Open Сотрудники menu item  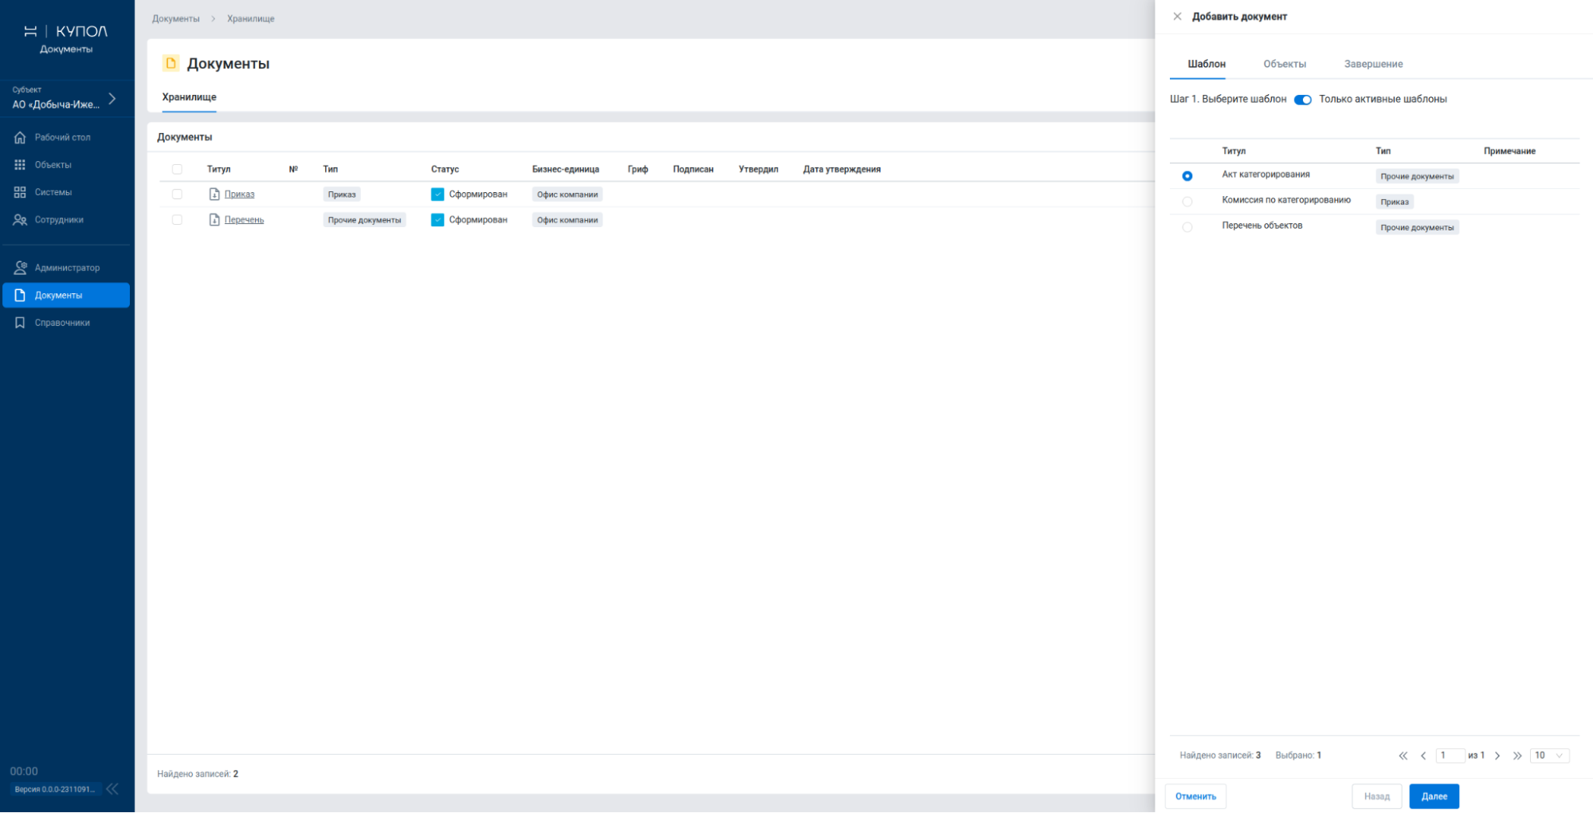pos(65,220)
